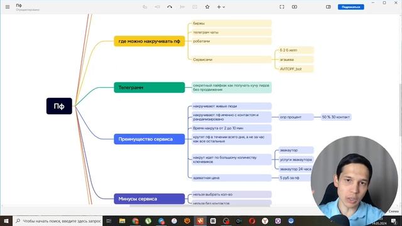Select the central Пф root node
The image size is (402, 226).
pyautogui.click(x=59, y=106)
